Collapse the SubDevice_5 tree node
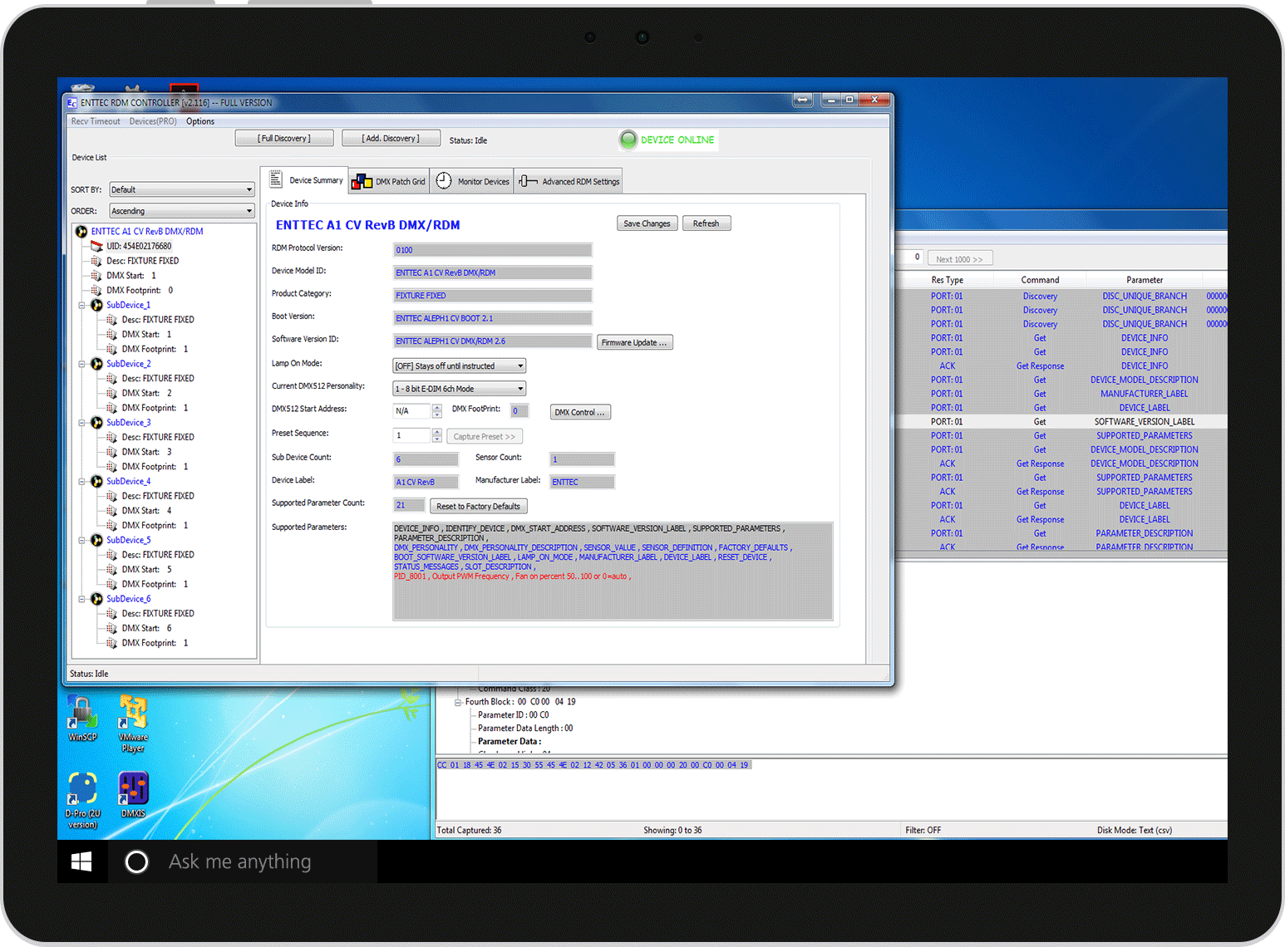This screenshot has height=947, width=1285. tap(81, 540)
